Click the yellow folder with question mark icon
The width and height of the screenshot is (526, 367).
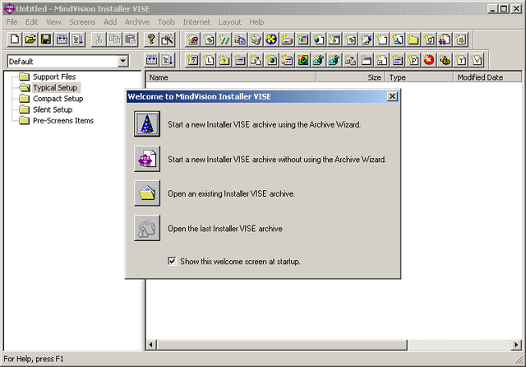(x=224, y=60)
